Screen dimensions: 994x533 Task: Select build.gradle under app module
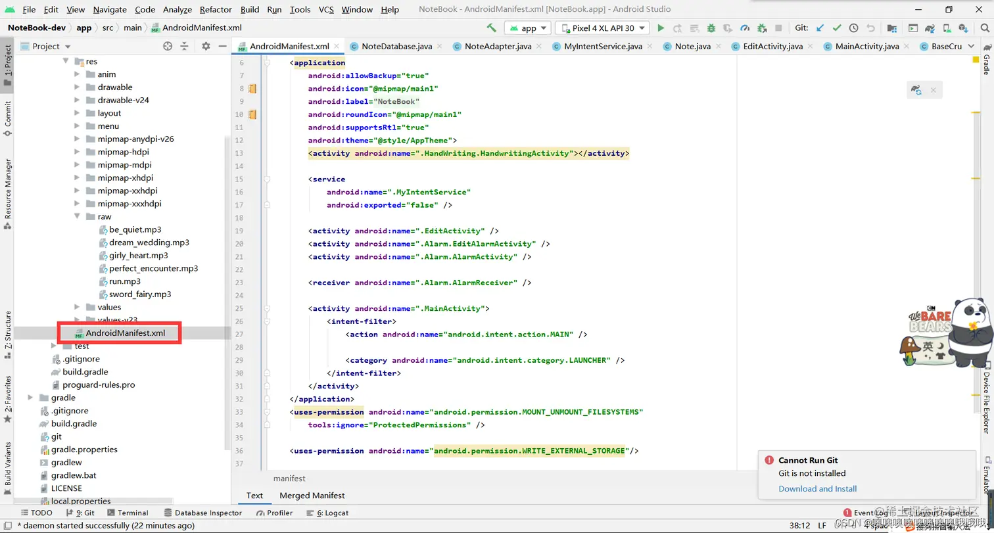pyautogui.click(x=85, y=372)
